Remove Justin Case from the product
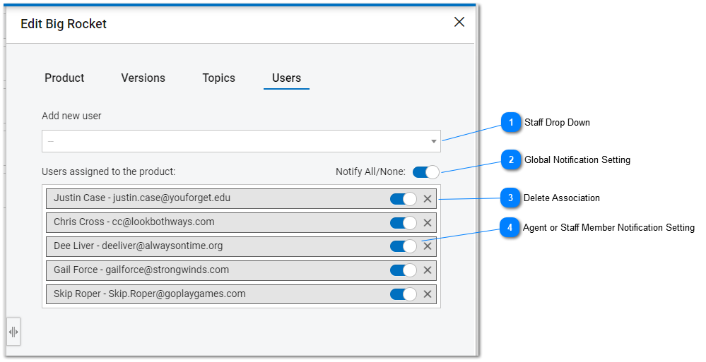The image size is (706, 362). point(428,199)
